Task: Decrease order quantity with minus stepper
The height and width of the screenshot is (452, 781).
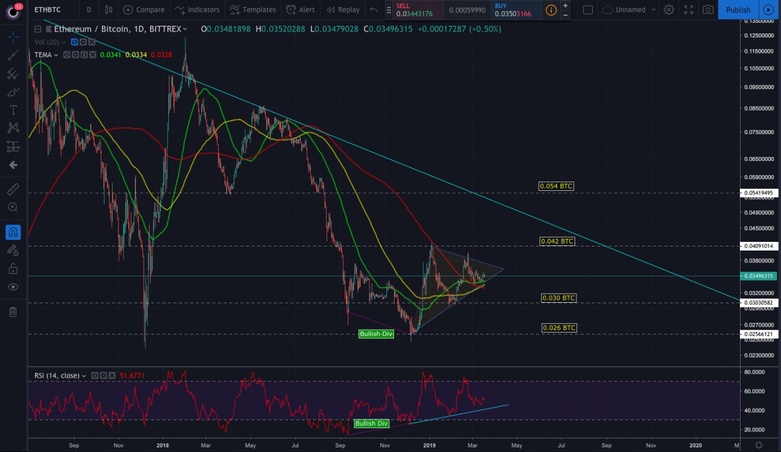Action: (x=565, y=14)
